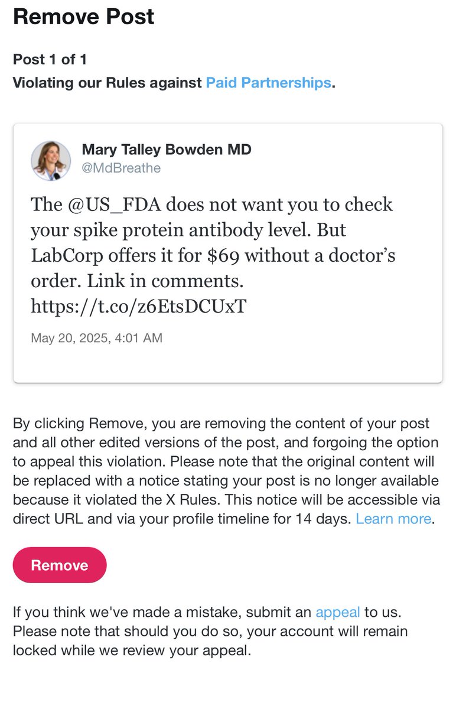Click the Mary Talley Bowden MD display name

click(166, 150)
